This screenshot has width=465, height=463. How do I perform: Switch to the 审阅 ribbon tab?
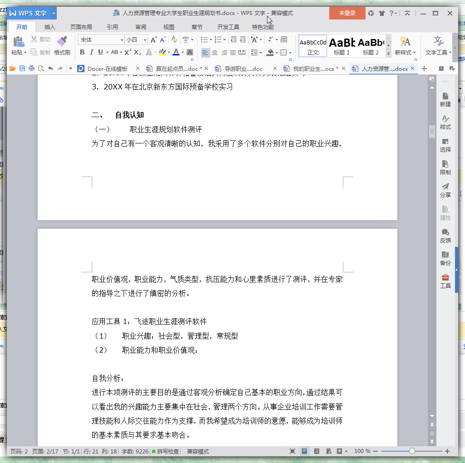[141, 27]
